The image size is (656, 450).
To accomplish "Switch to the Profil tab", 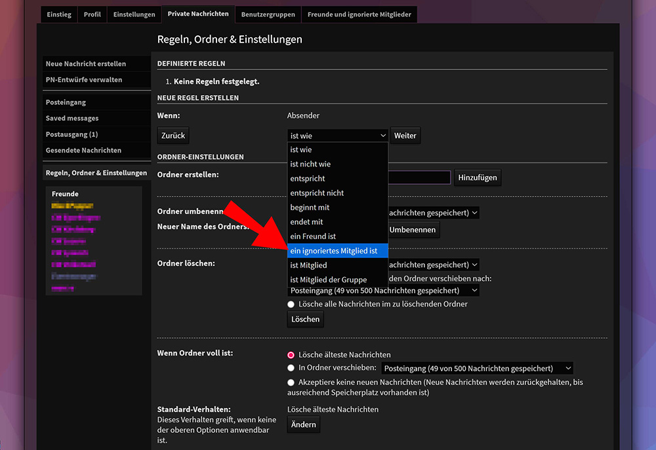I will click(x=92, y=14).
